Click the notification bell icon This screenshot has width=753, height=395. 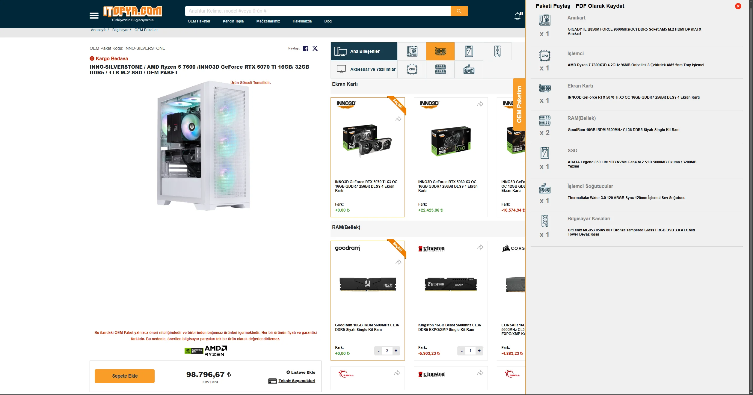click(x=517, y=16)
